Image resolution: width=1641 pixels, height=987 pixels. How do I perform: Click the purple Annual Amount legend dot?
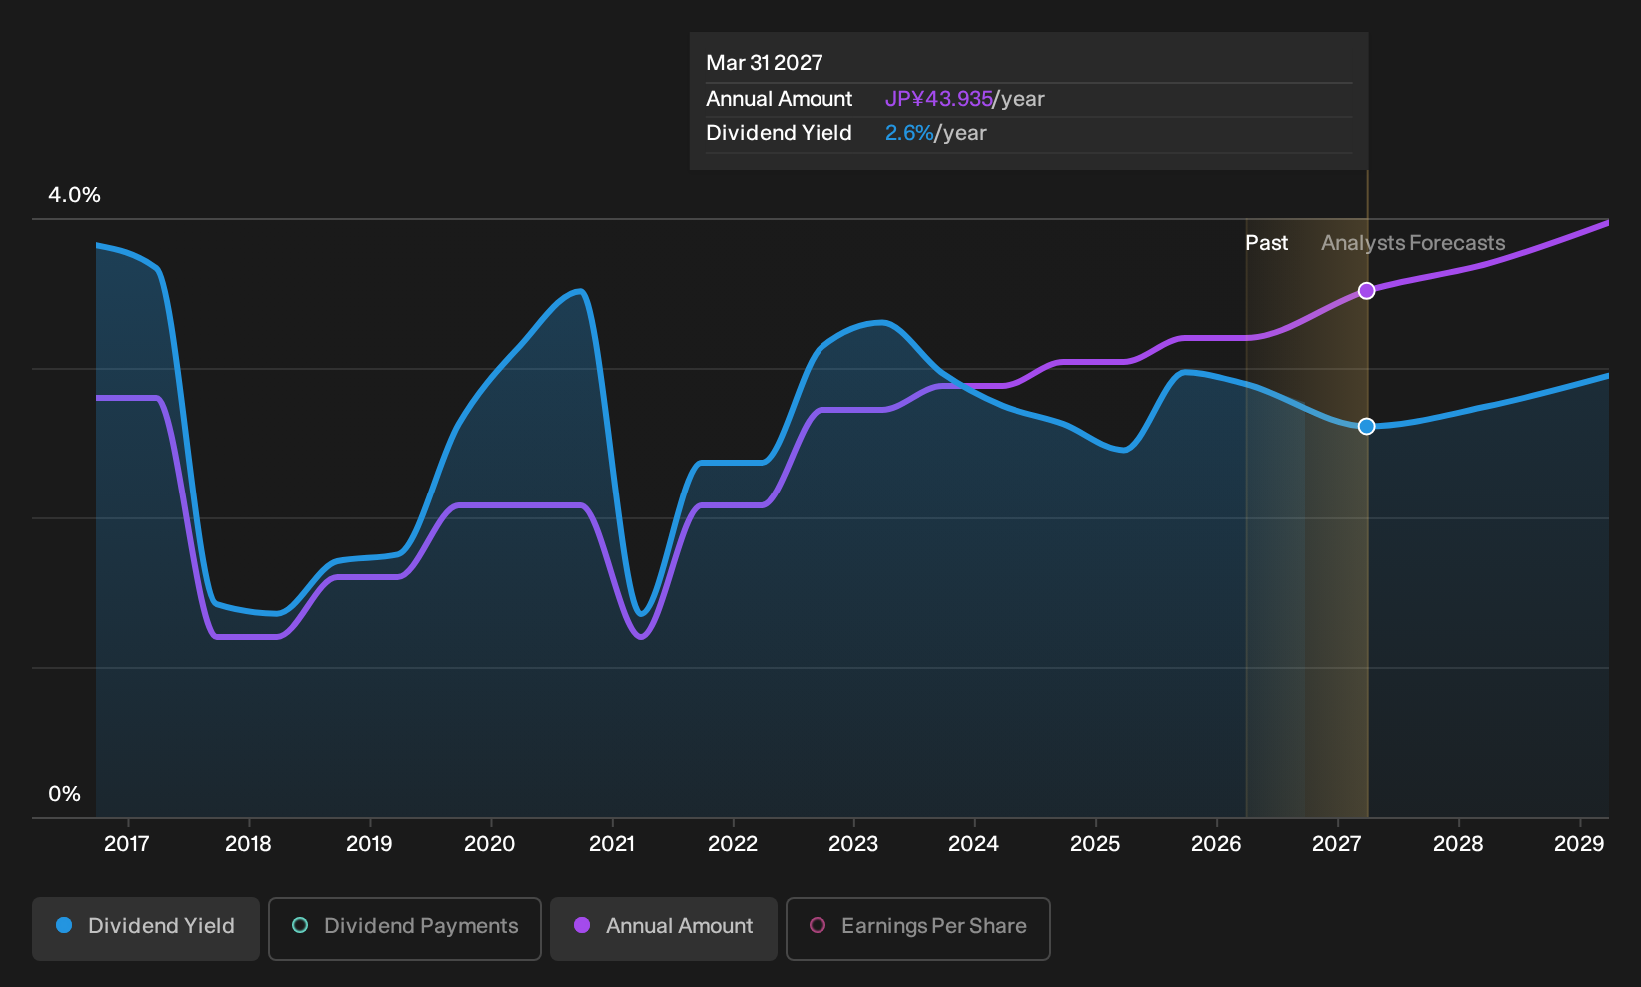click(582, 926)
